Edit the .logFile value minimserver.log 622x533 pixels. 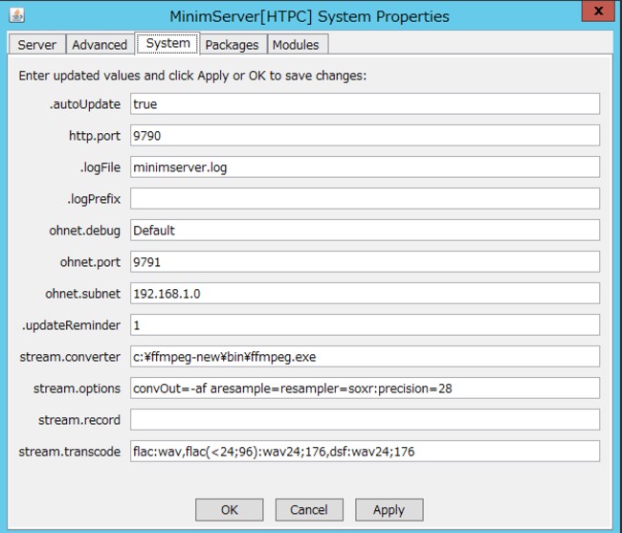(365, 167)
